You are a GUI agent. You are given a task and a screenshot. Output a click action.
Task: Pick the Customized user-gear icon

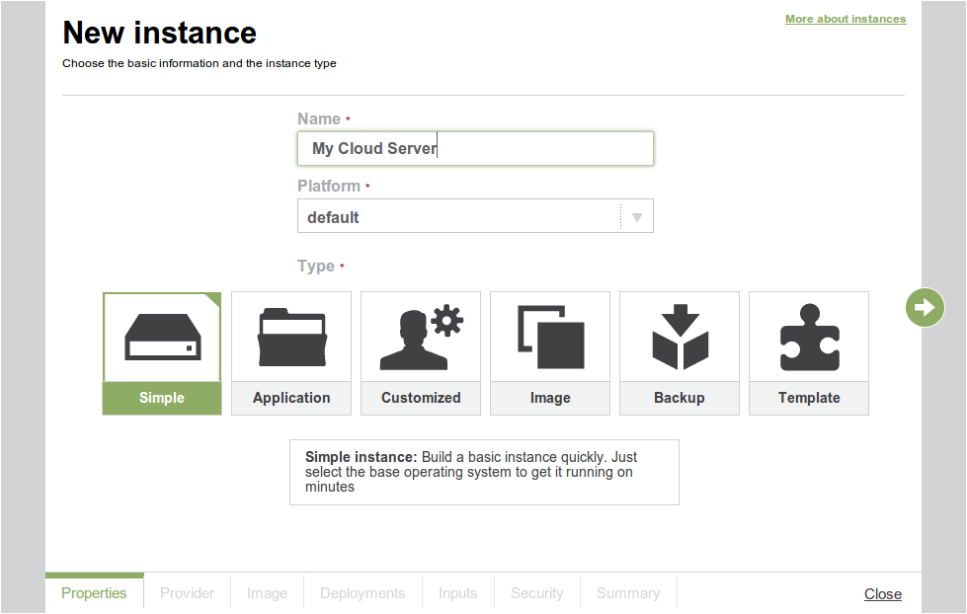[x=421, y=337]
